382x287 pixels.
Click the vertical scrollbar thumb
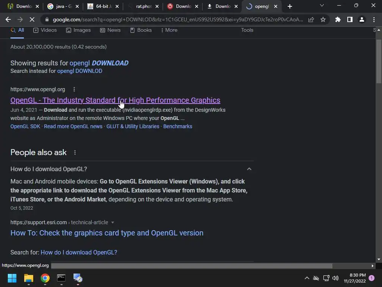click(x=379, y=61)
